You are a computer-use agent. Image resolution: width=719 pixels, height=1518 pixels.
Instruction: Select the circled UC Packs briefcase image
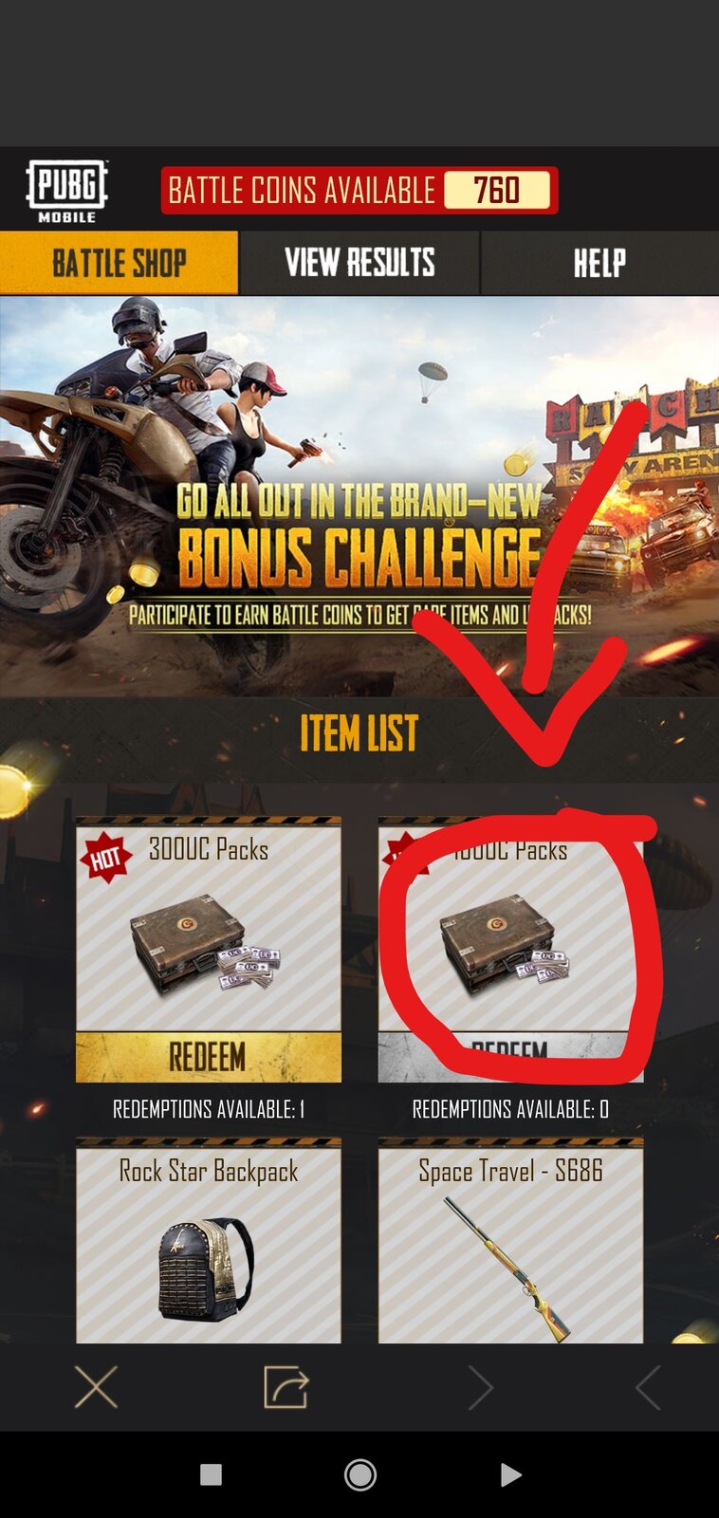(505, 944)
